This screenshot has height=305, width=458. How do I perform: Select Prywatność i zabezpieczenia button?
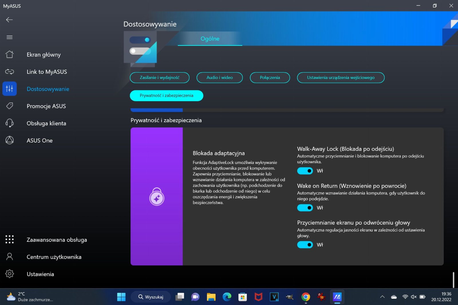(167, 96)
